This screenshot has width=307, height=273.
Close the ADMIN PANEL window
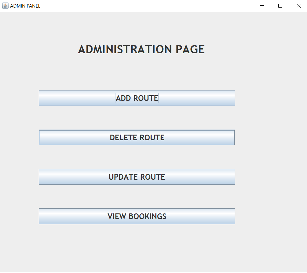pos(299,6)
